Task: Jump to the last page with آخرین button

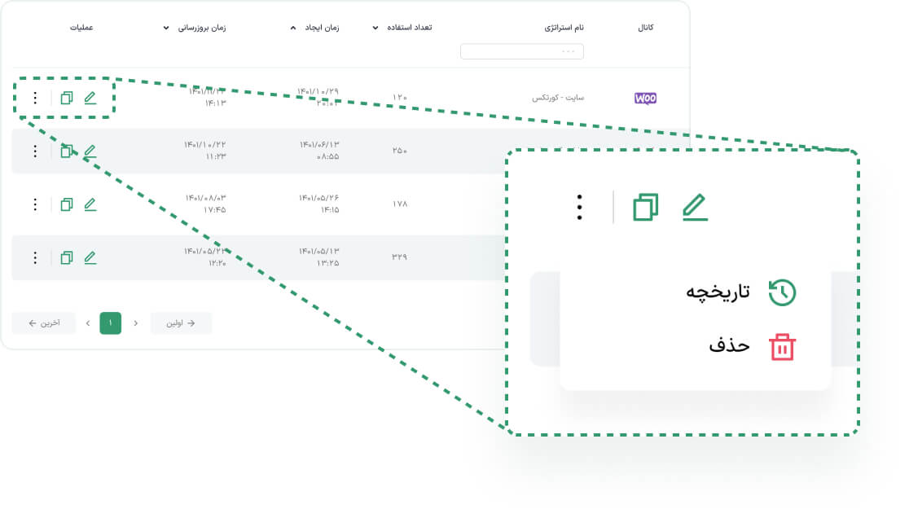Action: [44, 323]
